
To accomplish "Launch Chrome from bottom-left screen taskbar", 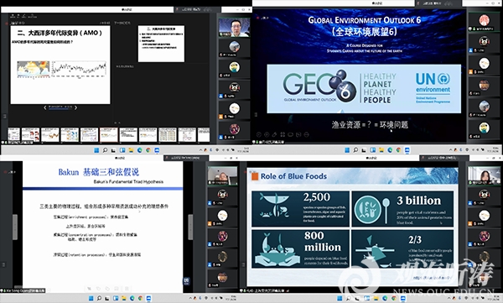I will [x=140, y=299].
